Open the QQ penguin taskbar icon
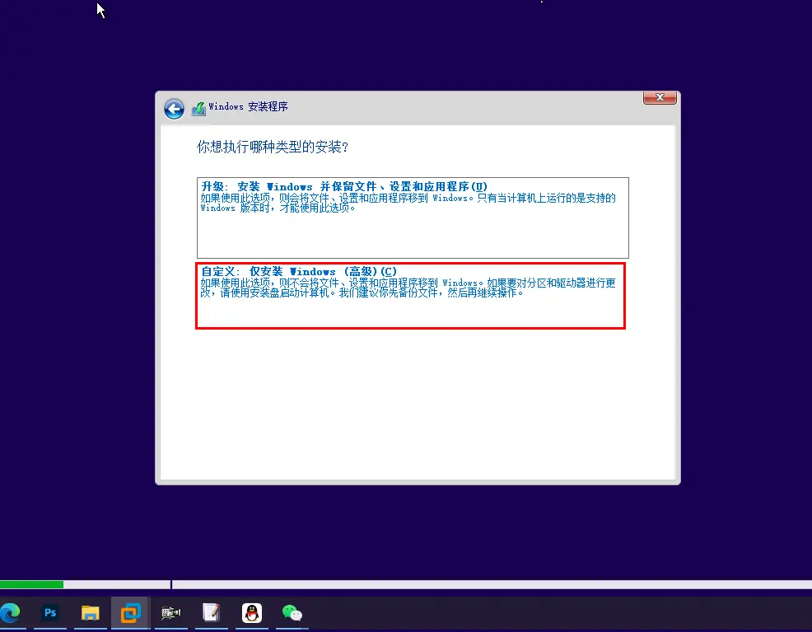Viewport: 812px width, 632px height. tap(251, 613)
